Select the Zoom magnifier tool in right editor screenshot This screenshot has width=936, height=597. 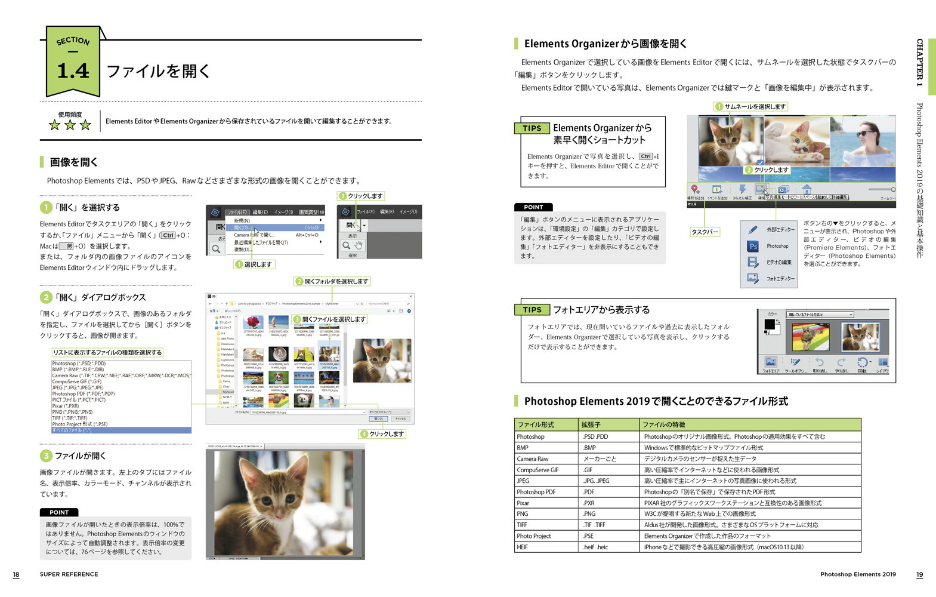point(347,245)
